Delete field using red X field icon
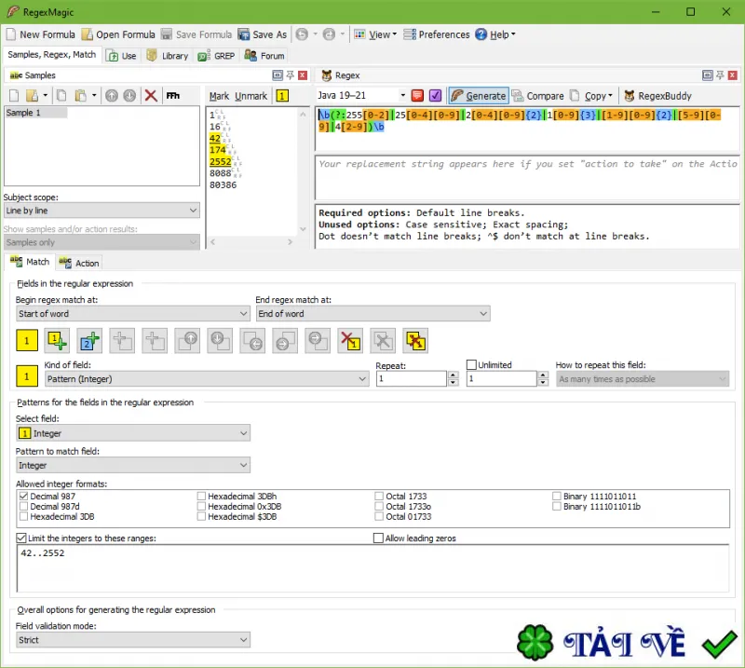745x668 pixels. [350, 340]
